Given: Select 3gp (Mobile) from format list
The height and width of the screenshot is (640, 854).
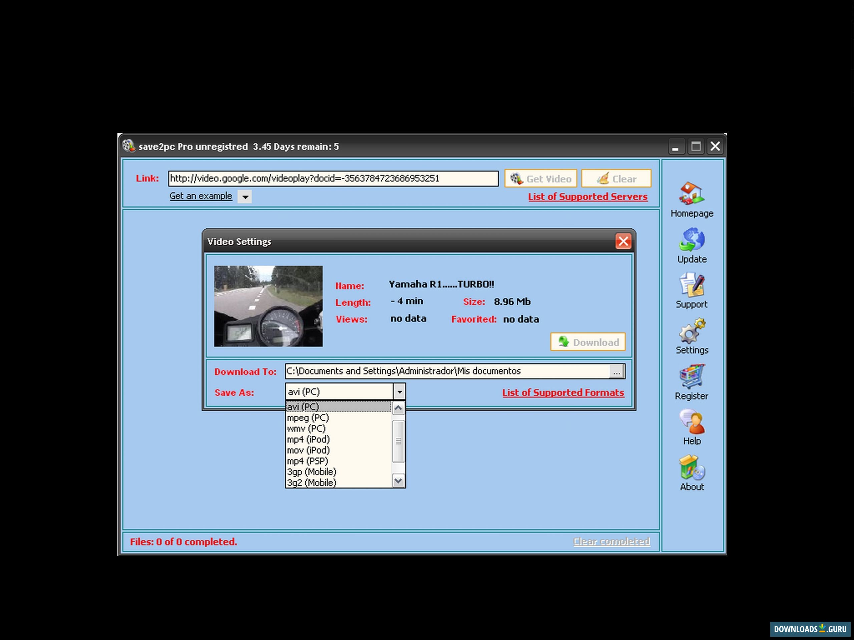Looking at the screenshot, I should (x=312, y=472).
